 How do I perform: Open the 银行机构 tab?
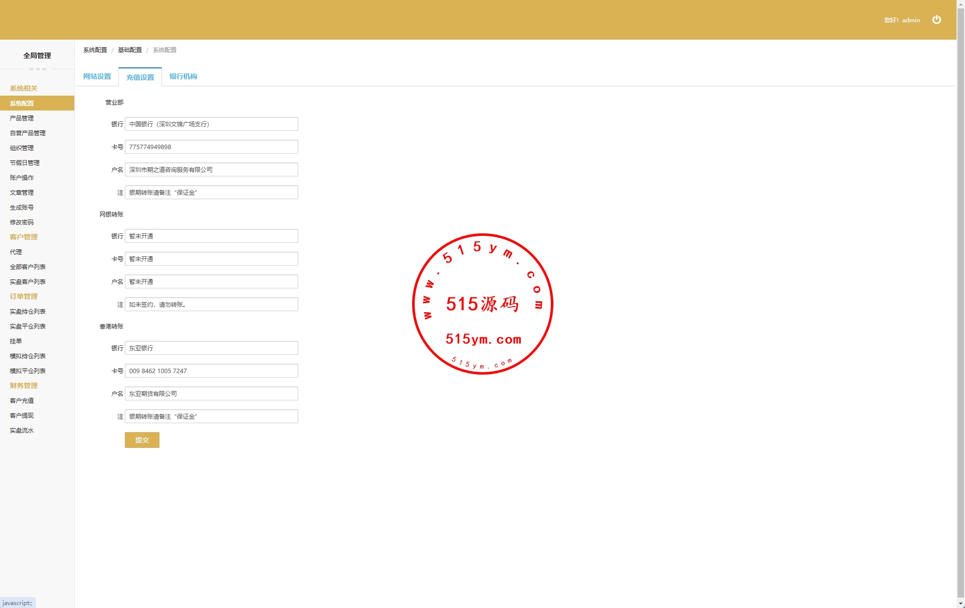(183, 76)
